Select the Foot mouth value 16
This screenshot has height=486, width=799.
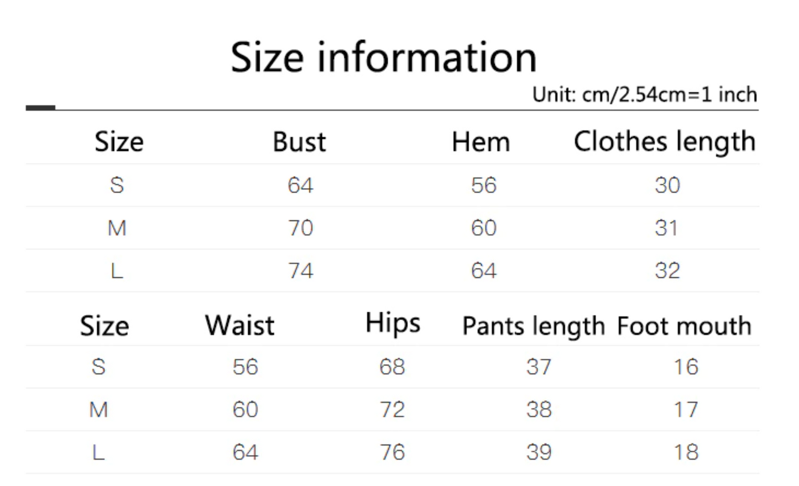tap(686, 367)
